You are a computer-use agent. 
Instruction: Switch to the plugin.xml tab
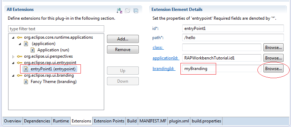[179, 121]
